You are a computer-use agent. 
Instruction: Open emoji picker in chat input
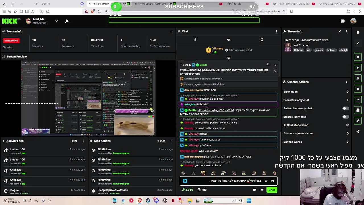272,181
